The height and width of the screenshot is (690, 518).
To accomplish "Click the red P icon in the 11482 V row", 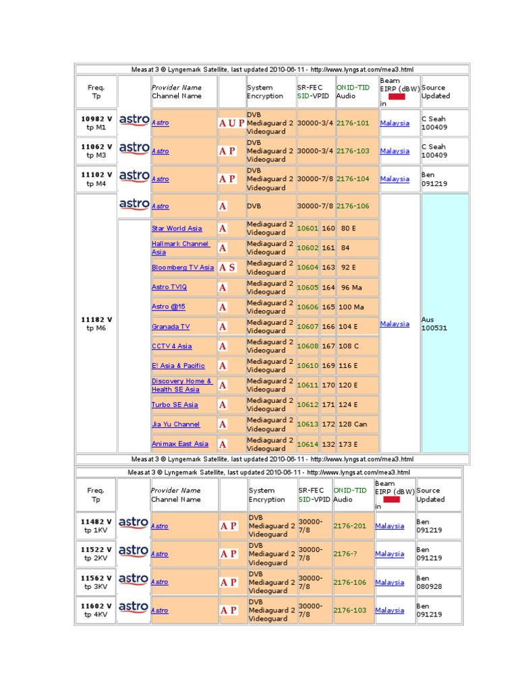I will (x=233, y=526).
